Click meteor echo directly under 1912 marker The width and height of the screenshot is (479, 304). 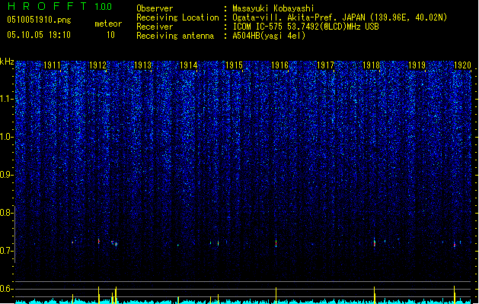coord(99,241)
